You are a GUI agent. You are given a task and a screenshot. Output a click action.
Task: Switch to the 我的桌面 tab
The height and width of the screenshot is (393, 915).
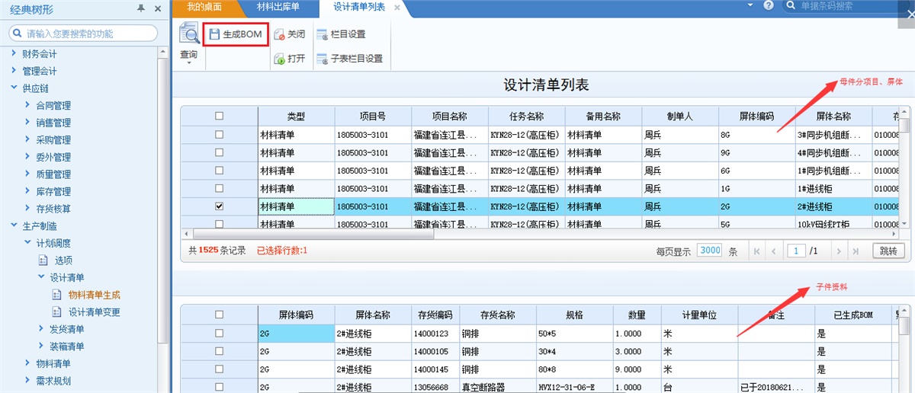[203, 7]
